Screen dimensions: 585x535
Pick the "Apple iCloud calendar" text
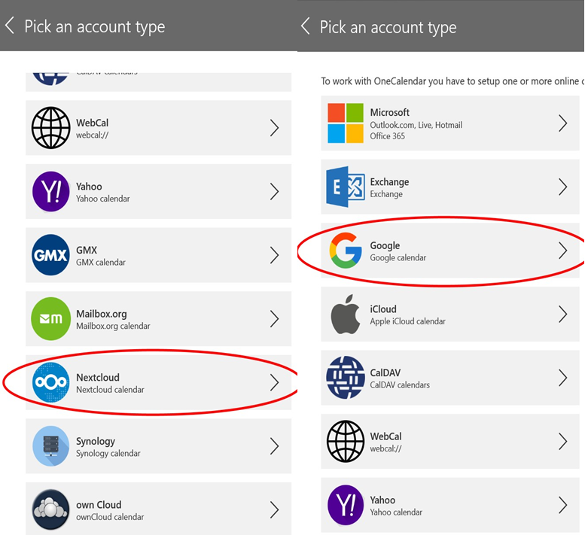[407, 321]
